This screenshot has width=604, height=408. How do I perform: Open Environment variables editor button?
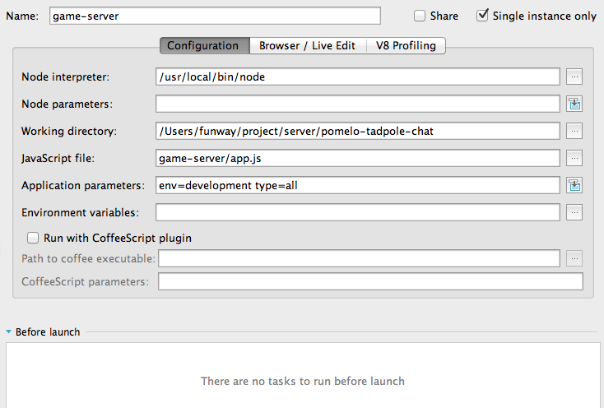click(574, 212)
